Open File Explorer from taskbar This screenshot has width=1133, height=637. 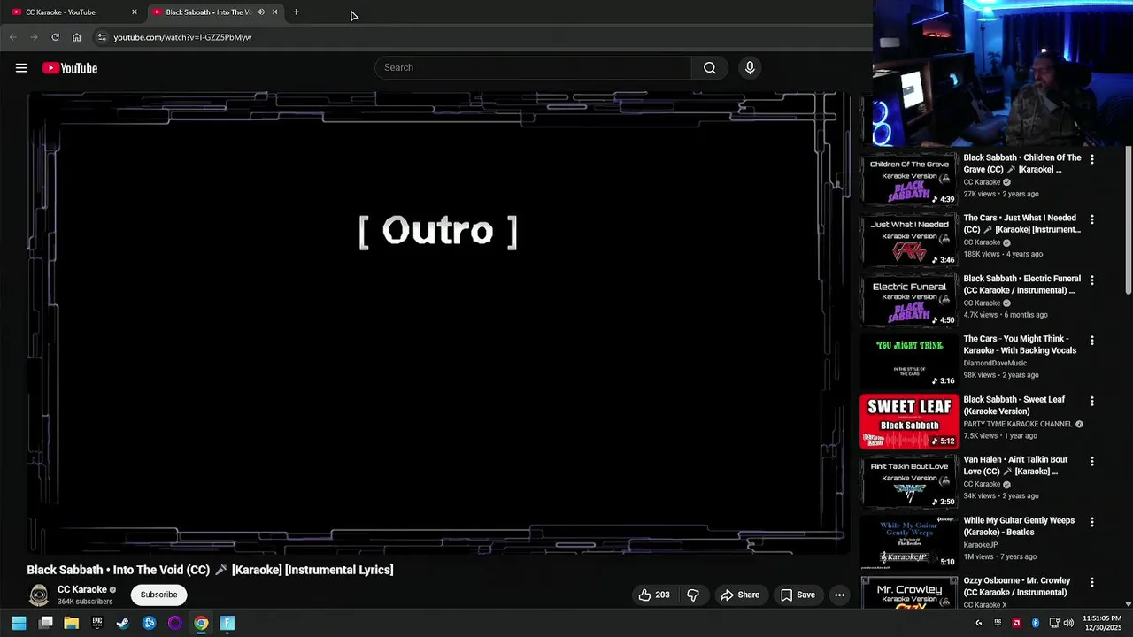coord(72,623)
